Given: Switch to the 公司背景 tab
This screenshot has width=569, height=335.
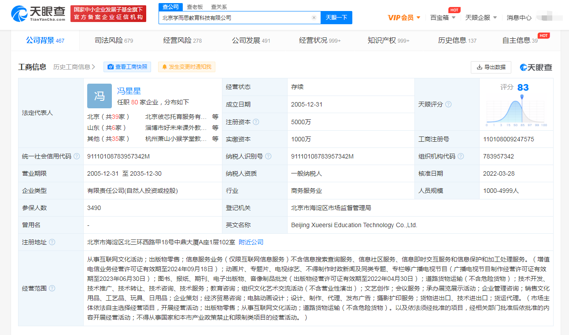Looking at the screenshot, I should (45, 40).
